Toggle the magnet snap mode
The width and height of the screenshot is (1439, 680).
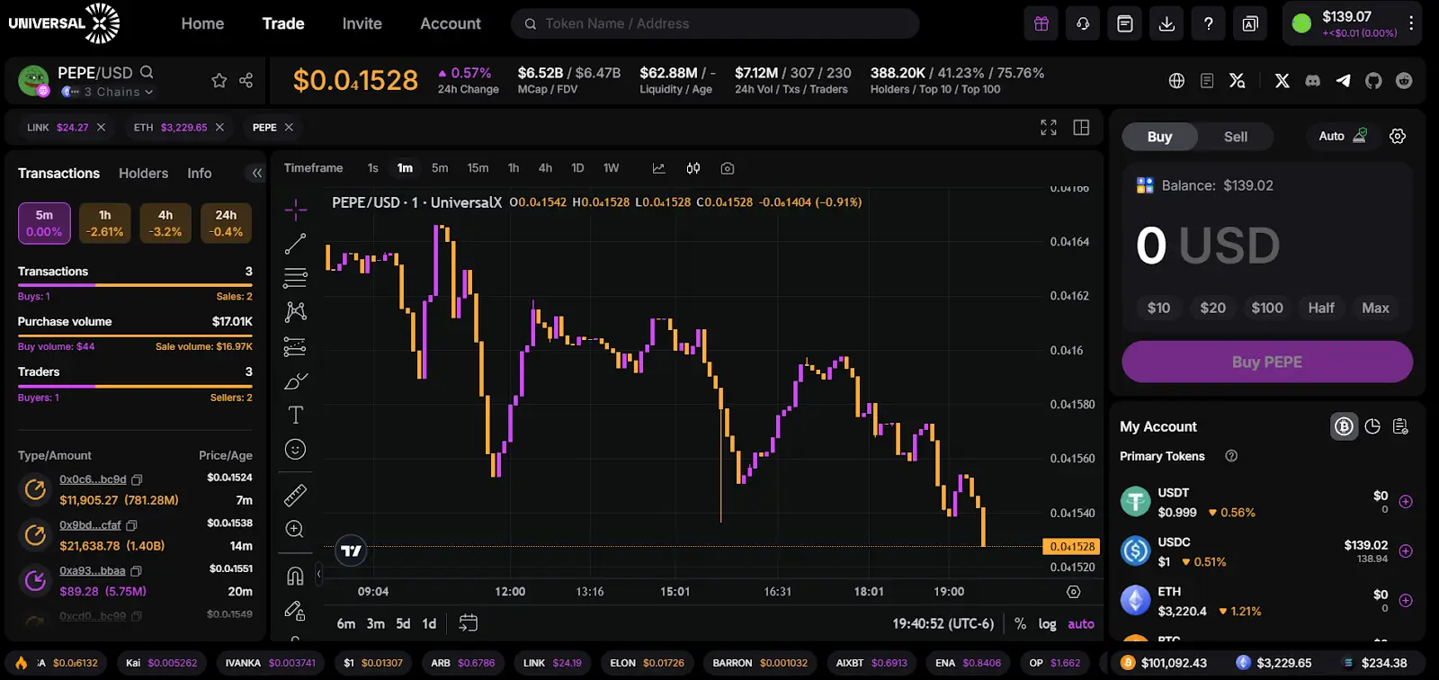[295, 576]
